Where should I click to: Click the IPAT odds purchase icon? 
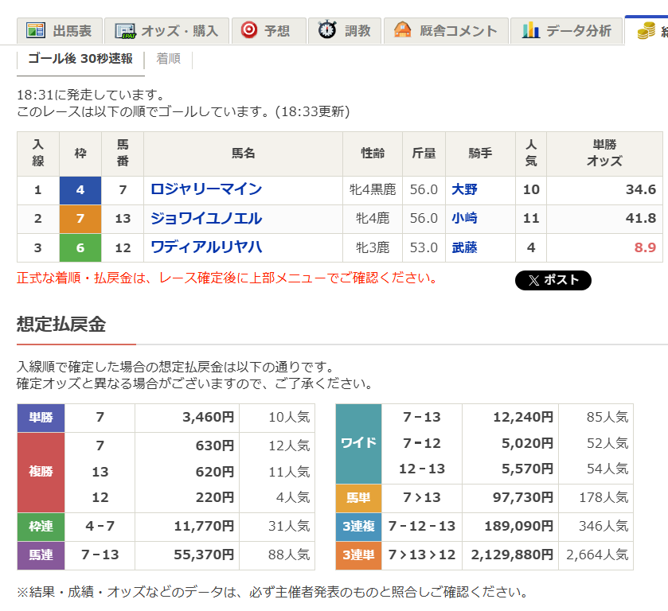point(126,31)
